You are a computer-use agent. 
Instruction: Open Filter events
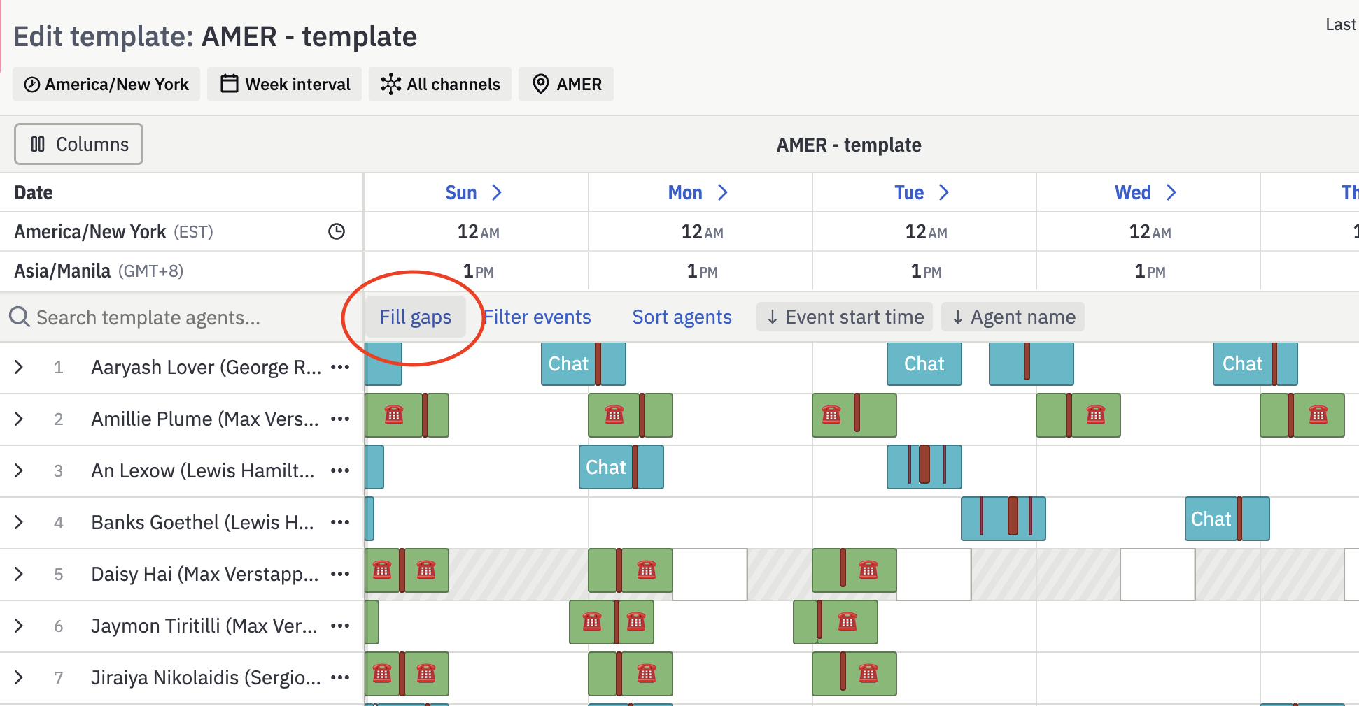click(537, 317)
